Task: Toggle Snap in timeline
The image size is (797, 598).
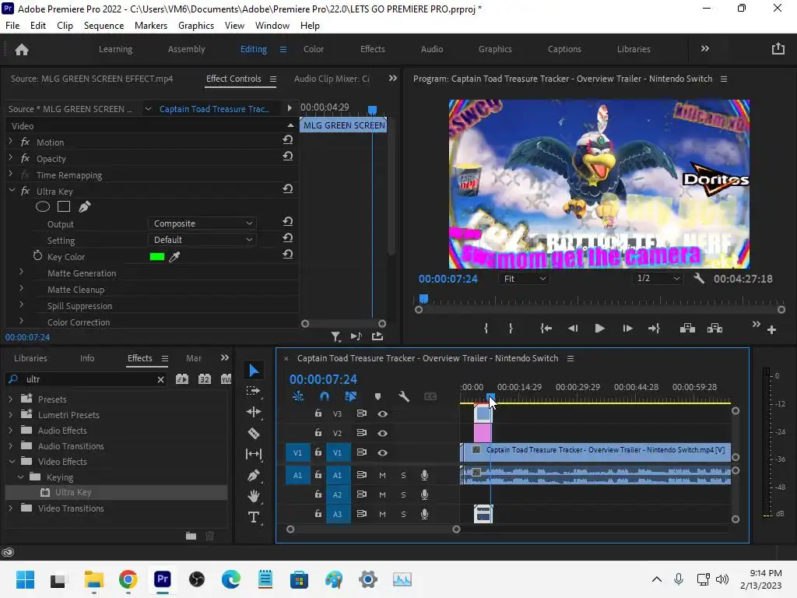Action: 325,396
